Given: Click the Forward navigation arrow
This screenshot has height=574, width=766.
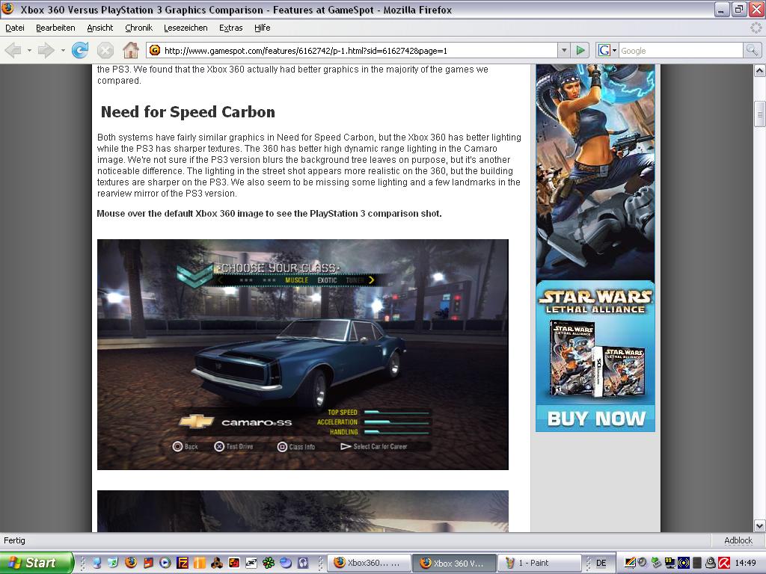Looking at the screenshot, I should (46, 50).
